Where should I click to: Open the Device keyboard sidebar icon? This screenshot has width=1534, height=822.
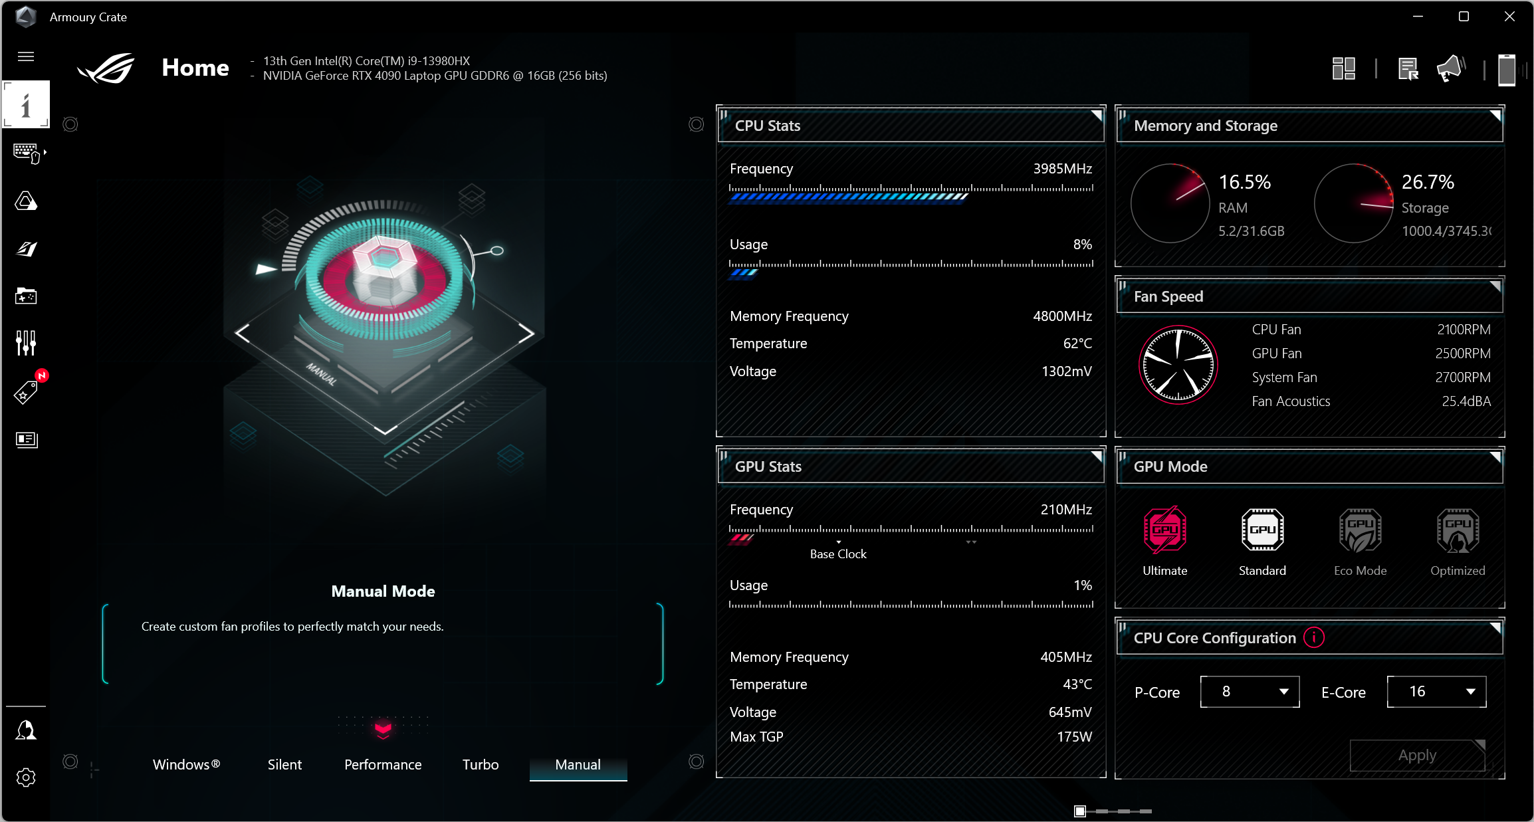click(x=27, y=153)
